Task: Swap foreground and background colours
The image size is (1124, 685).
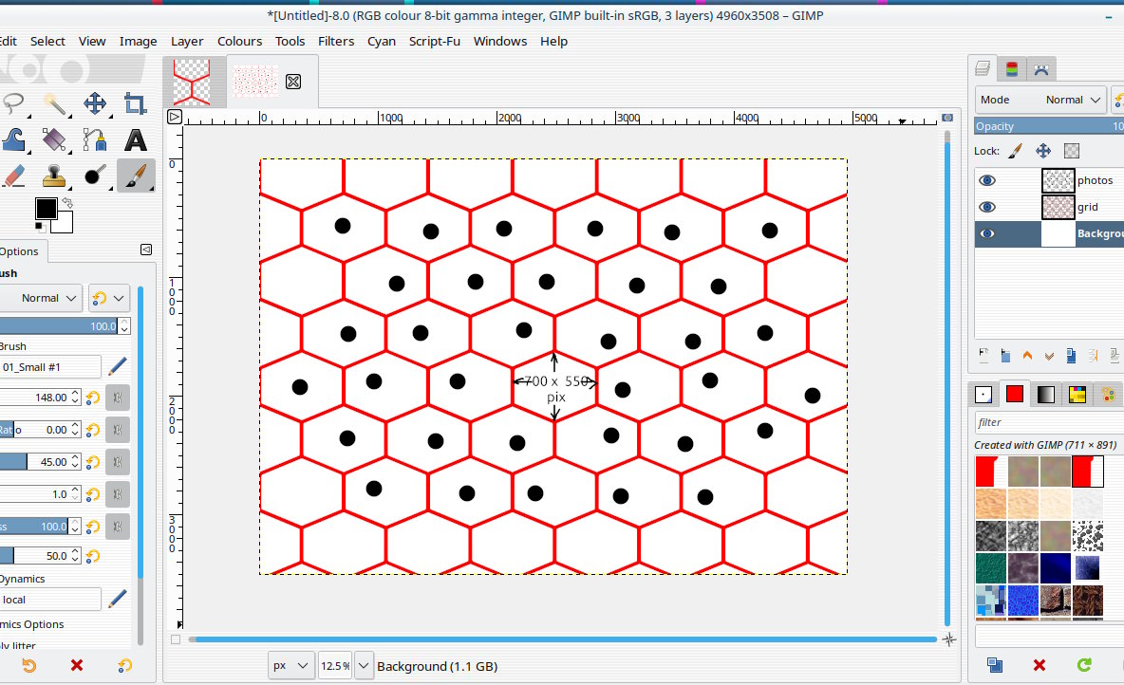Action: [67, 202]
